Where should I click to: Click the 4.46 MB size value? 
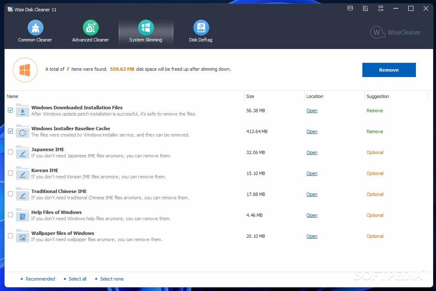254,215
